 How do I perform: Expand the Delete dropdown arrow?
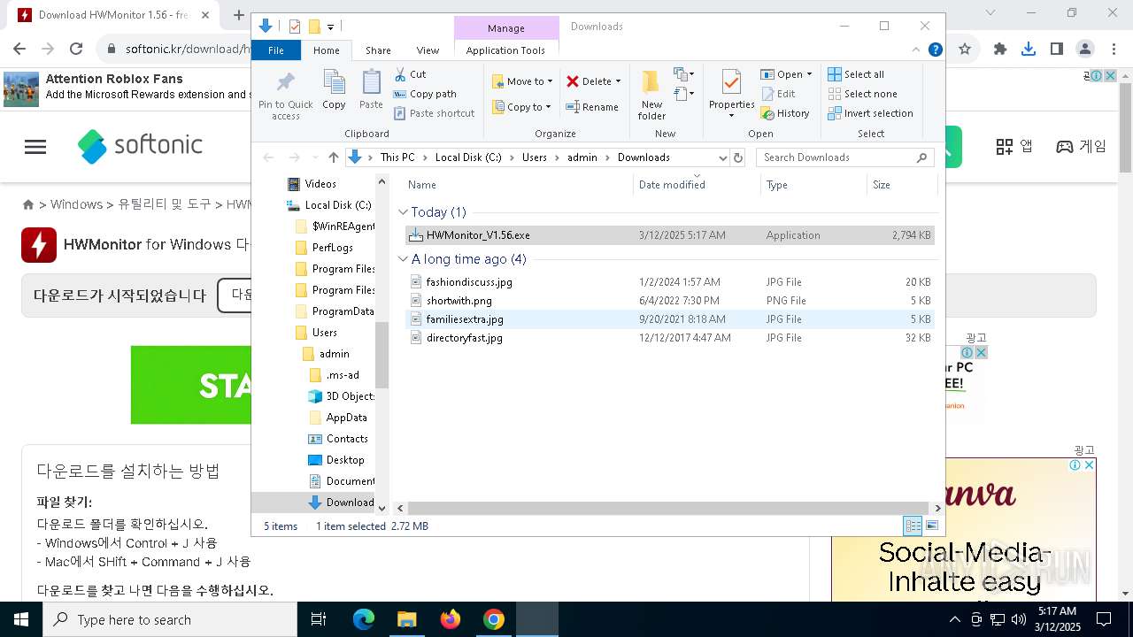pyautogui.click(x=618, y=81)
